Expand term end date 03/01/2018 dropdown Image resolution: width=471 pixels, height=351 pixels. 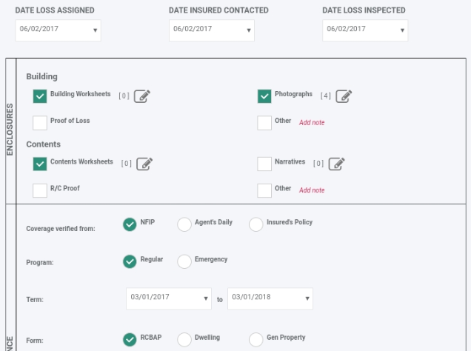[270, 298]
